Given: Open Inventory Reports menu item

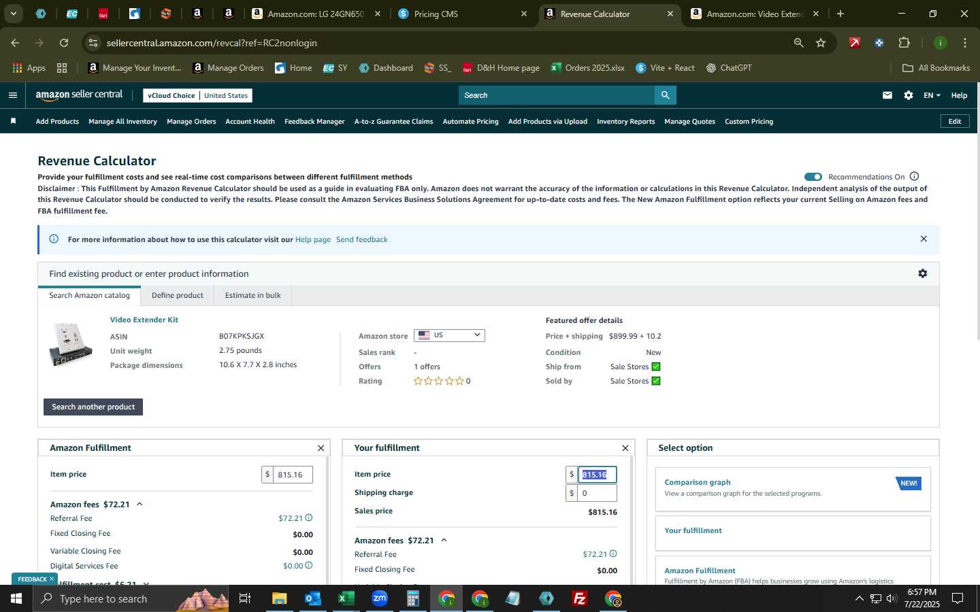Looking at the screenshot, I should click(625, 121).
